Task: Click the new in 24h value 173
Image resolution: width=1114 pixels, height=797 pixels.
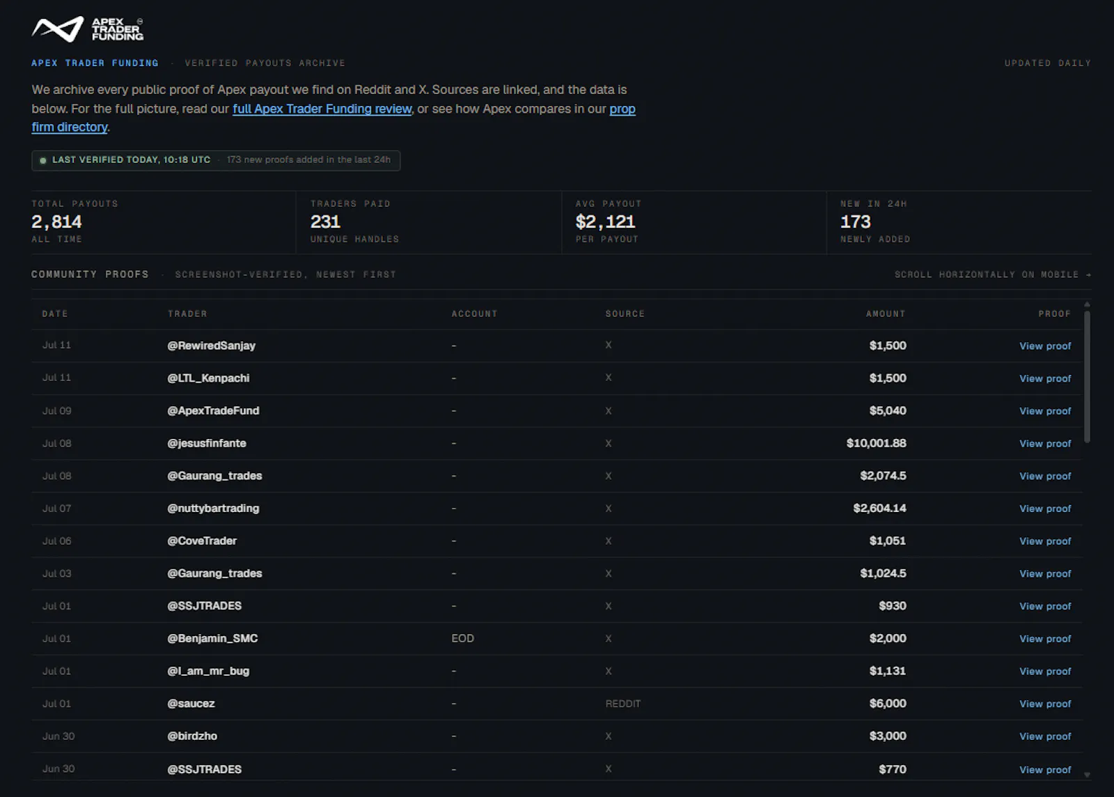Action: pyautogui.click(x=856, y=222)
